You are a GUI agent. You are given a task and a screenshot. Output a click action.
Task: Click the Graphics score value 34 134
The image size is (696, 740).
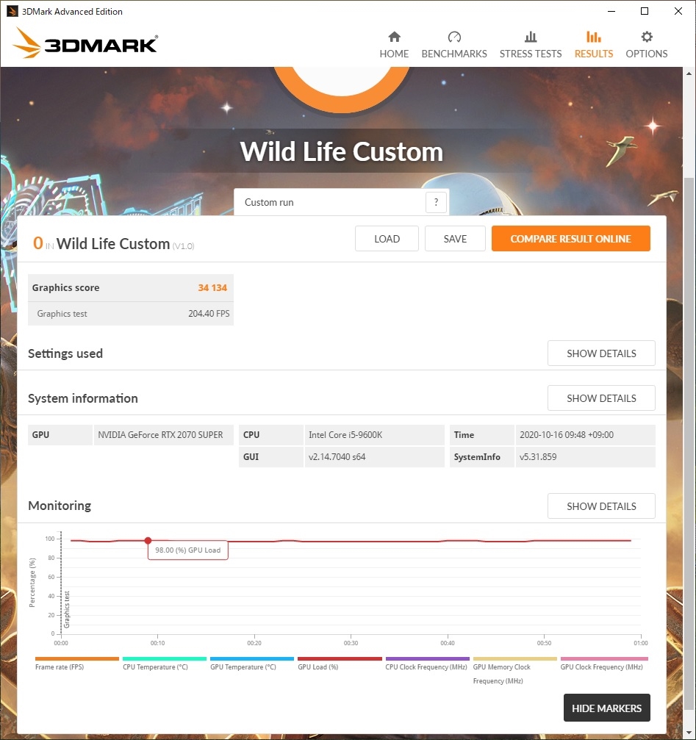pyautogui.click(x=212, y=288)
